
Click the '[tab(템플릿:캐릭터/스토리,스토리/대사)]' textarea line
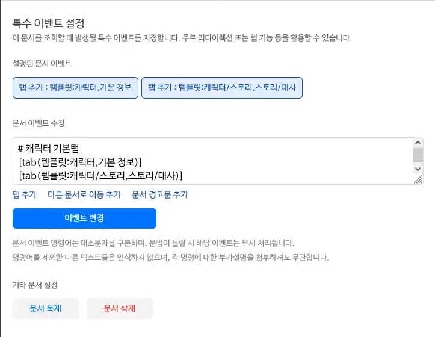pos(100,175)
